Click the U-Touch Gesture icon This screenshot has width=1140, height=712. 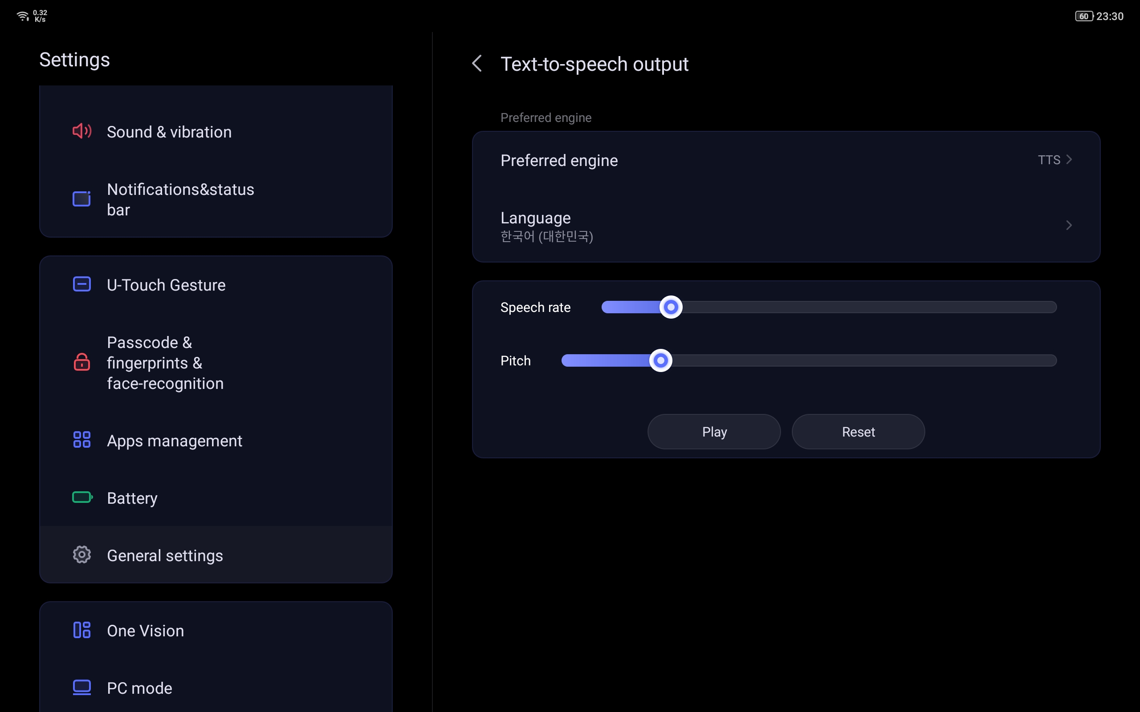[81, 284]
